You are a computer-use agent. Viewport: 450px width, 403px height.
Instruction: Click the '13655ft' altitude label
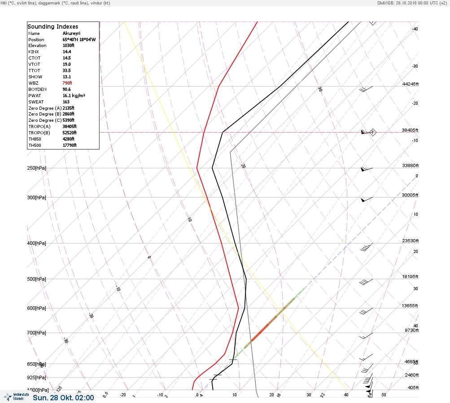tap(410, 306)
